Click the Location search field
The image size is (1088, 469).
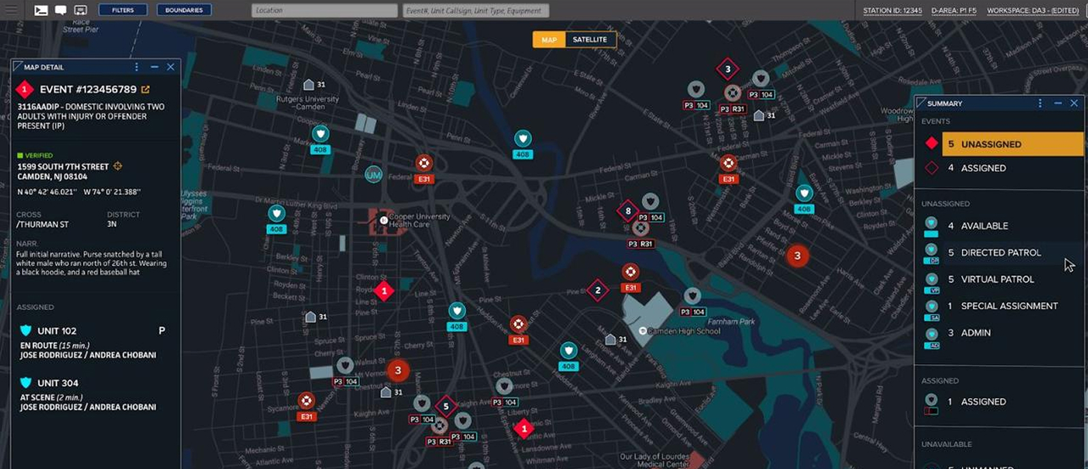pyautogui.click(x=324, y=10)
